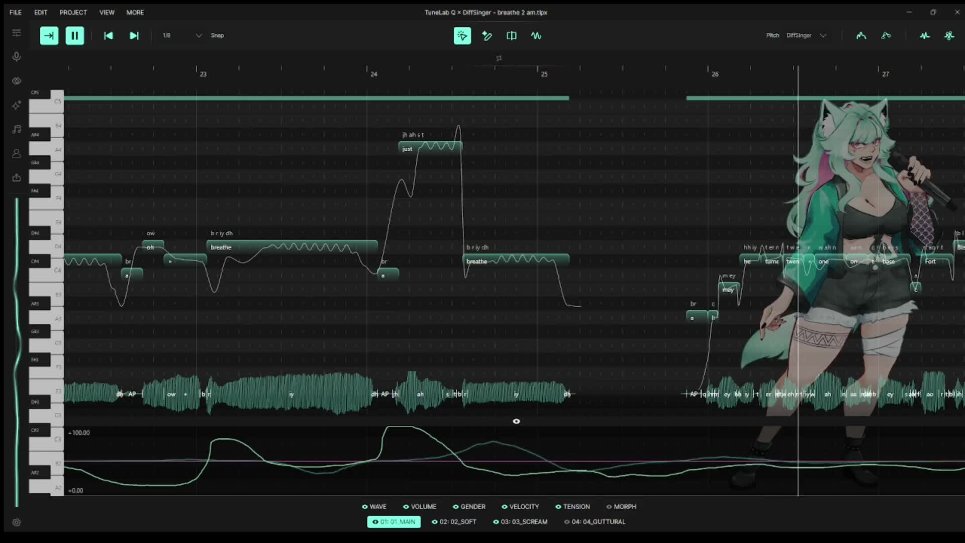The width and height of the screenshot is (965, 543).
Task: Select the 01: 01_MAIN track
Action: (x=394, y=522)
